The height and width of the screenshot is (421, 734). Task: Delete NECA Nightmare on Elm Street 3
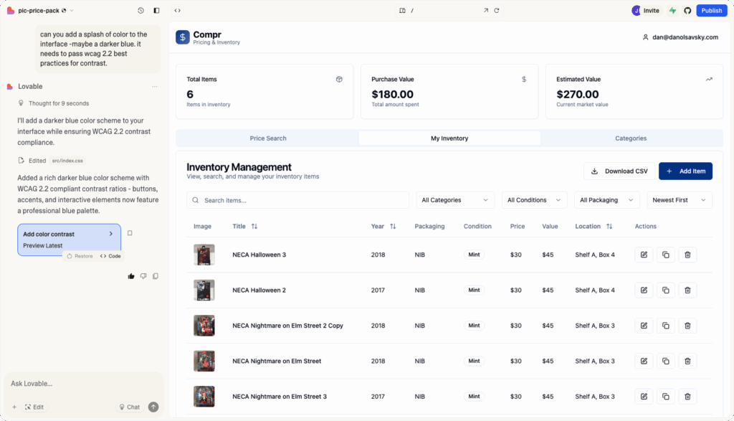pos(687,397)
